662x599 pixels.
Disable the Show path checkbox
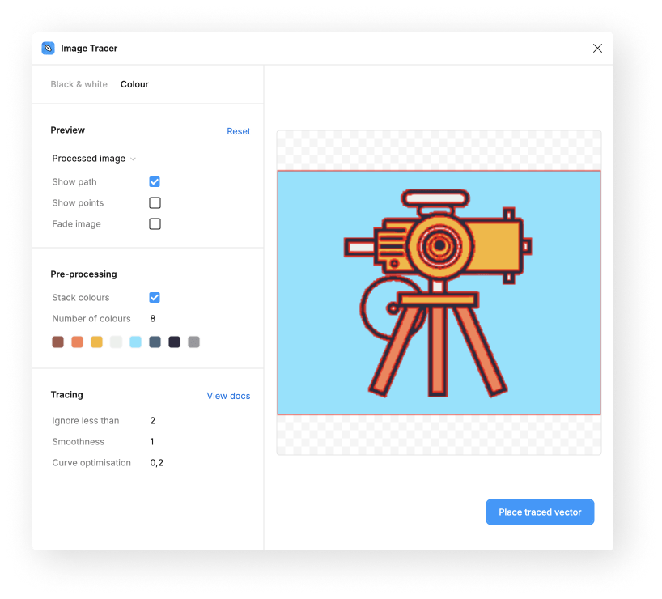click(x=155, y=181)
